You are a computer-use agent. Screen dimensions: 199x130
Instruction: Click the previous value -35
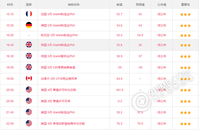[119, 67]
